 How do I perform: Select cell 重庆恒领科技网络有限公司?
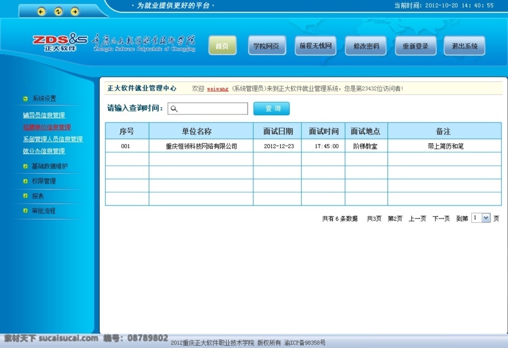tap(201, 146)
